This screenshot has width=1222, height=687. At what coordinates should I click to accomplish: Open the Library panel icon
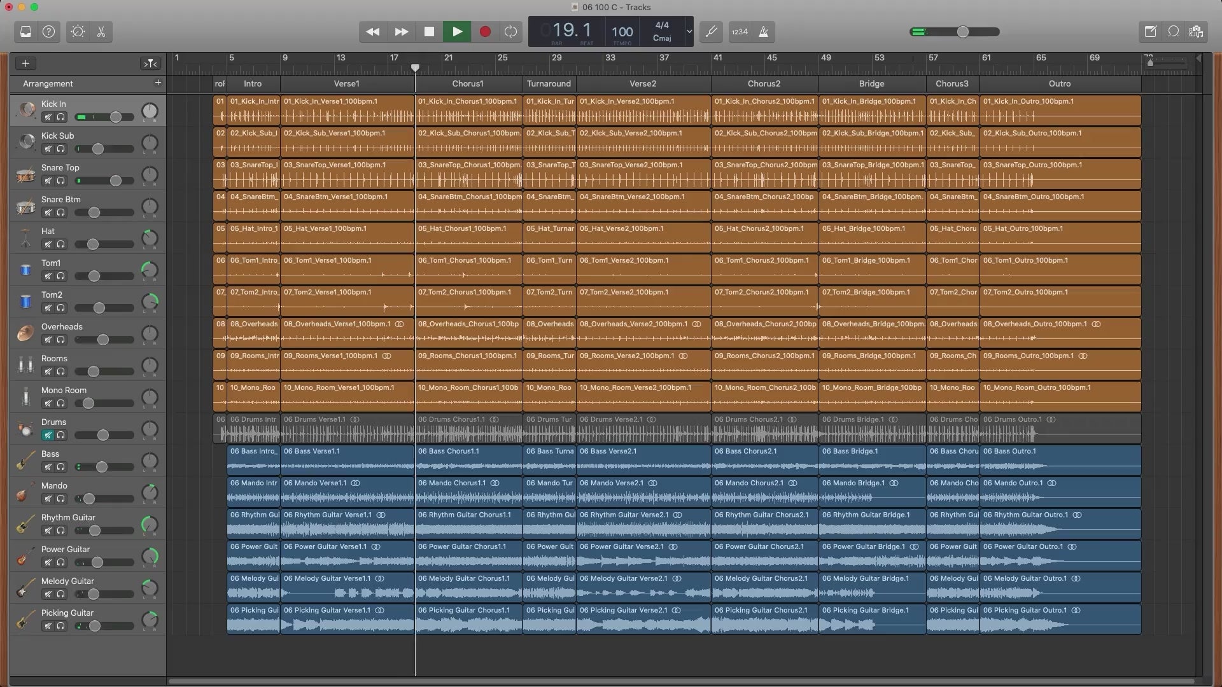coord(25,32)
